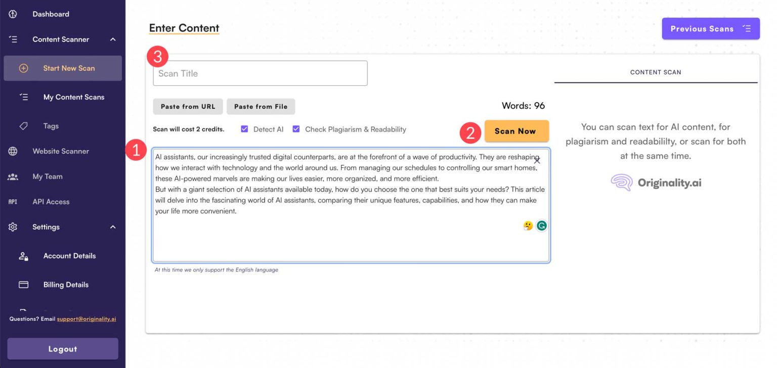The height and width of the screenshot is (368, 777).
Task: Collapse the Content Scanner section
Action: click(113, 39)
